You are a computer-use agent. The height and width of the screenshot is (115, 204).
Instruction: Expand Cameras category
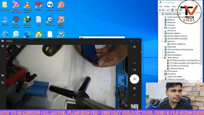tap(163, 25)
